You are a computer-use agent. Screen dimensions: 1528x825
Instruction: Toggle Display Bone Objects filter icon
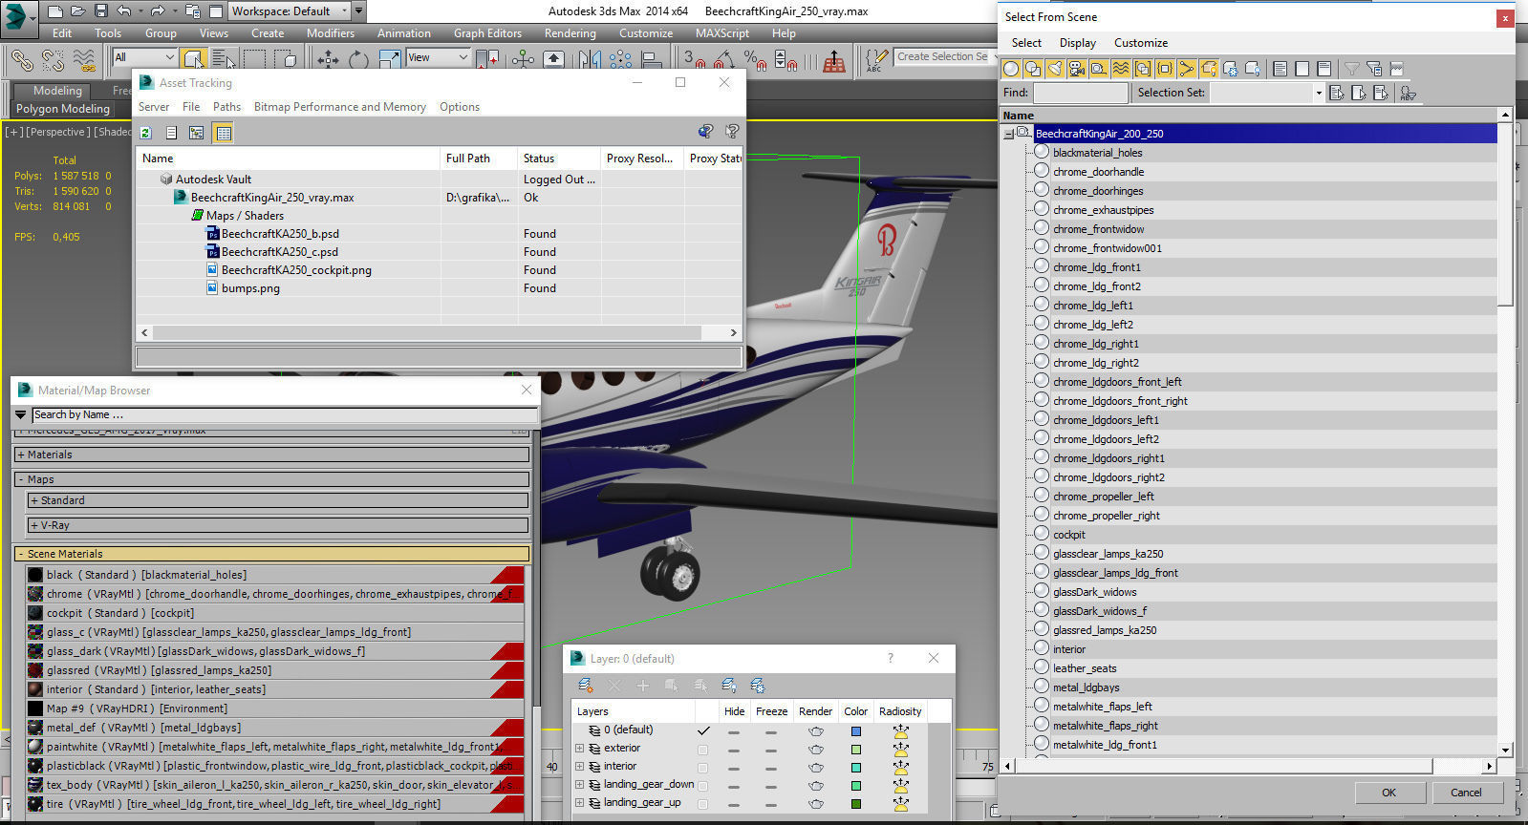click(x=1187, y=69)
